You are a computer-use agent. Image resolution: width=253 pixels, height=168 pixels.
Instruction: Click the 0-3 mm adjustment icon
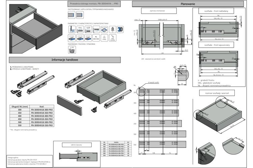click(x=72, y=38)
